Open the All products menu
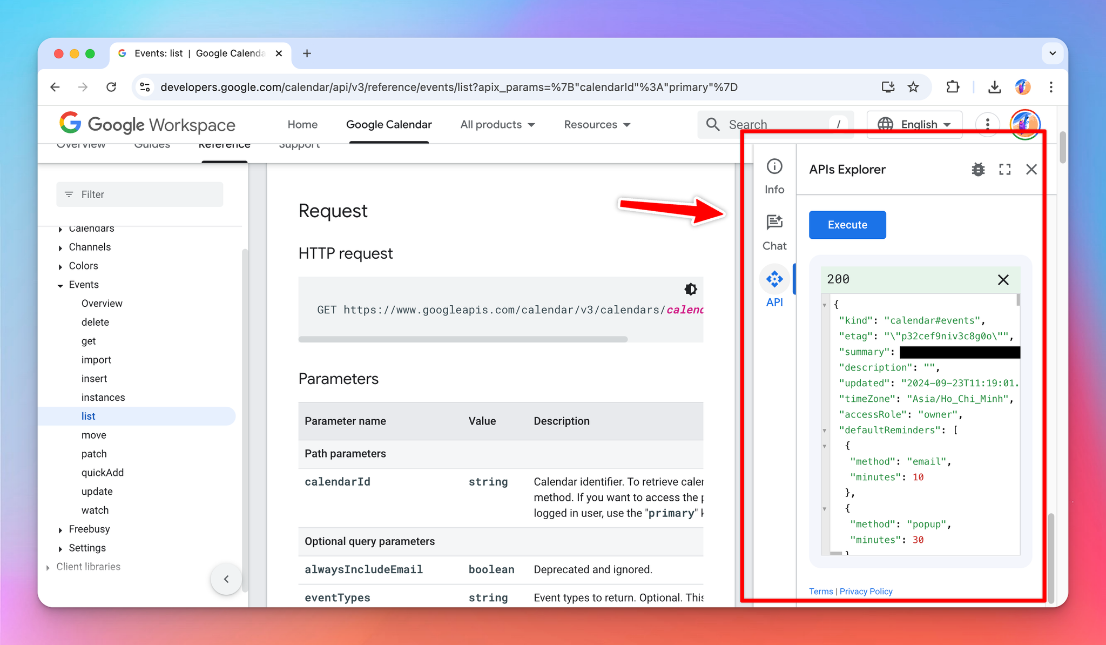1106x645 pixels. [497, 125]
